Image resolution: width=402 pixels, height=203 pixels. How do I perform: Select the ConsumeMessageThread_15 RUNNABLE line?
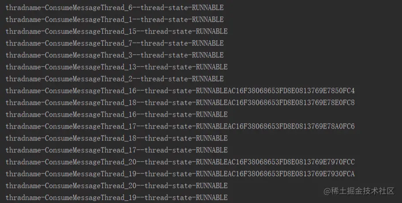click(x=116, y=31)
